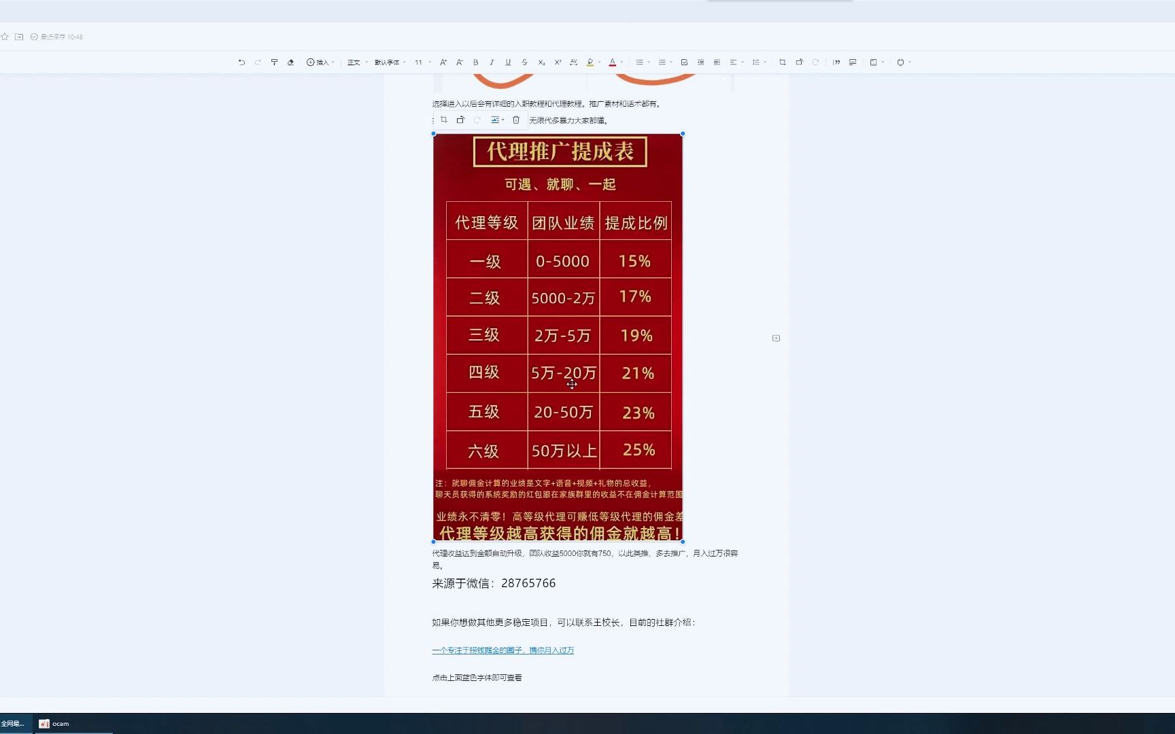Image resolution: width=1175 pixels, height=734 pixels.
Task: Click rotate icon in floating image toolbar
Action: 460,120
